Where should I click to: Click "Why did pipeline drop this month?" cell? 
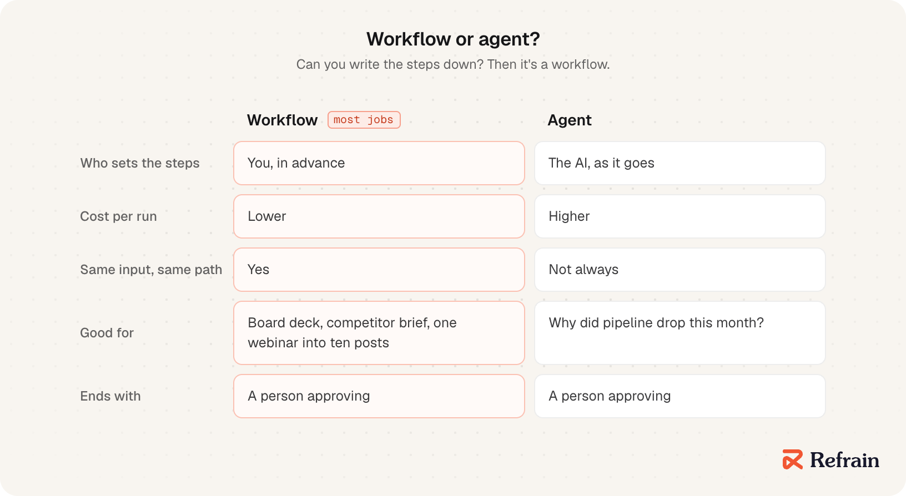[680, 333]
